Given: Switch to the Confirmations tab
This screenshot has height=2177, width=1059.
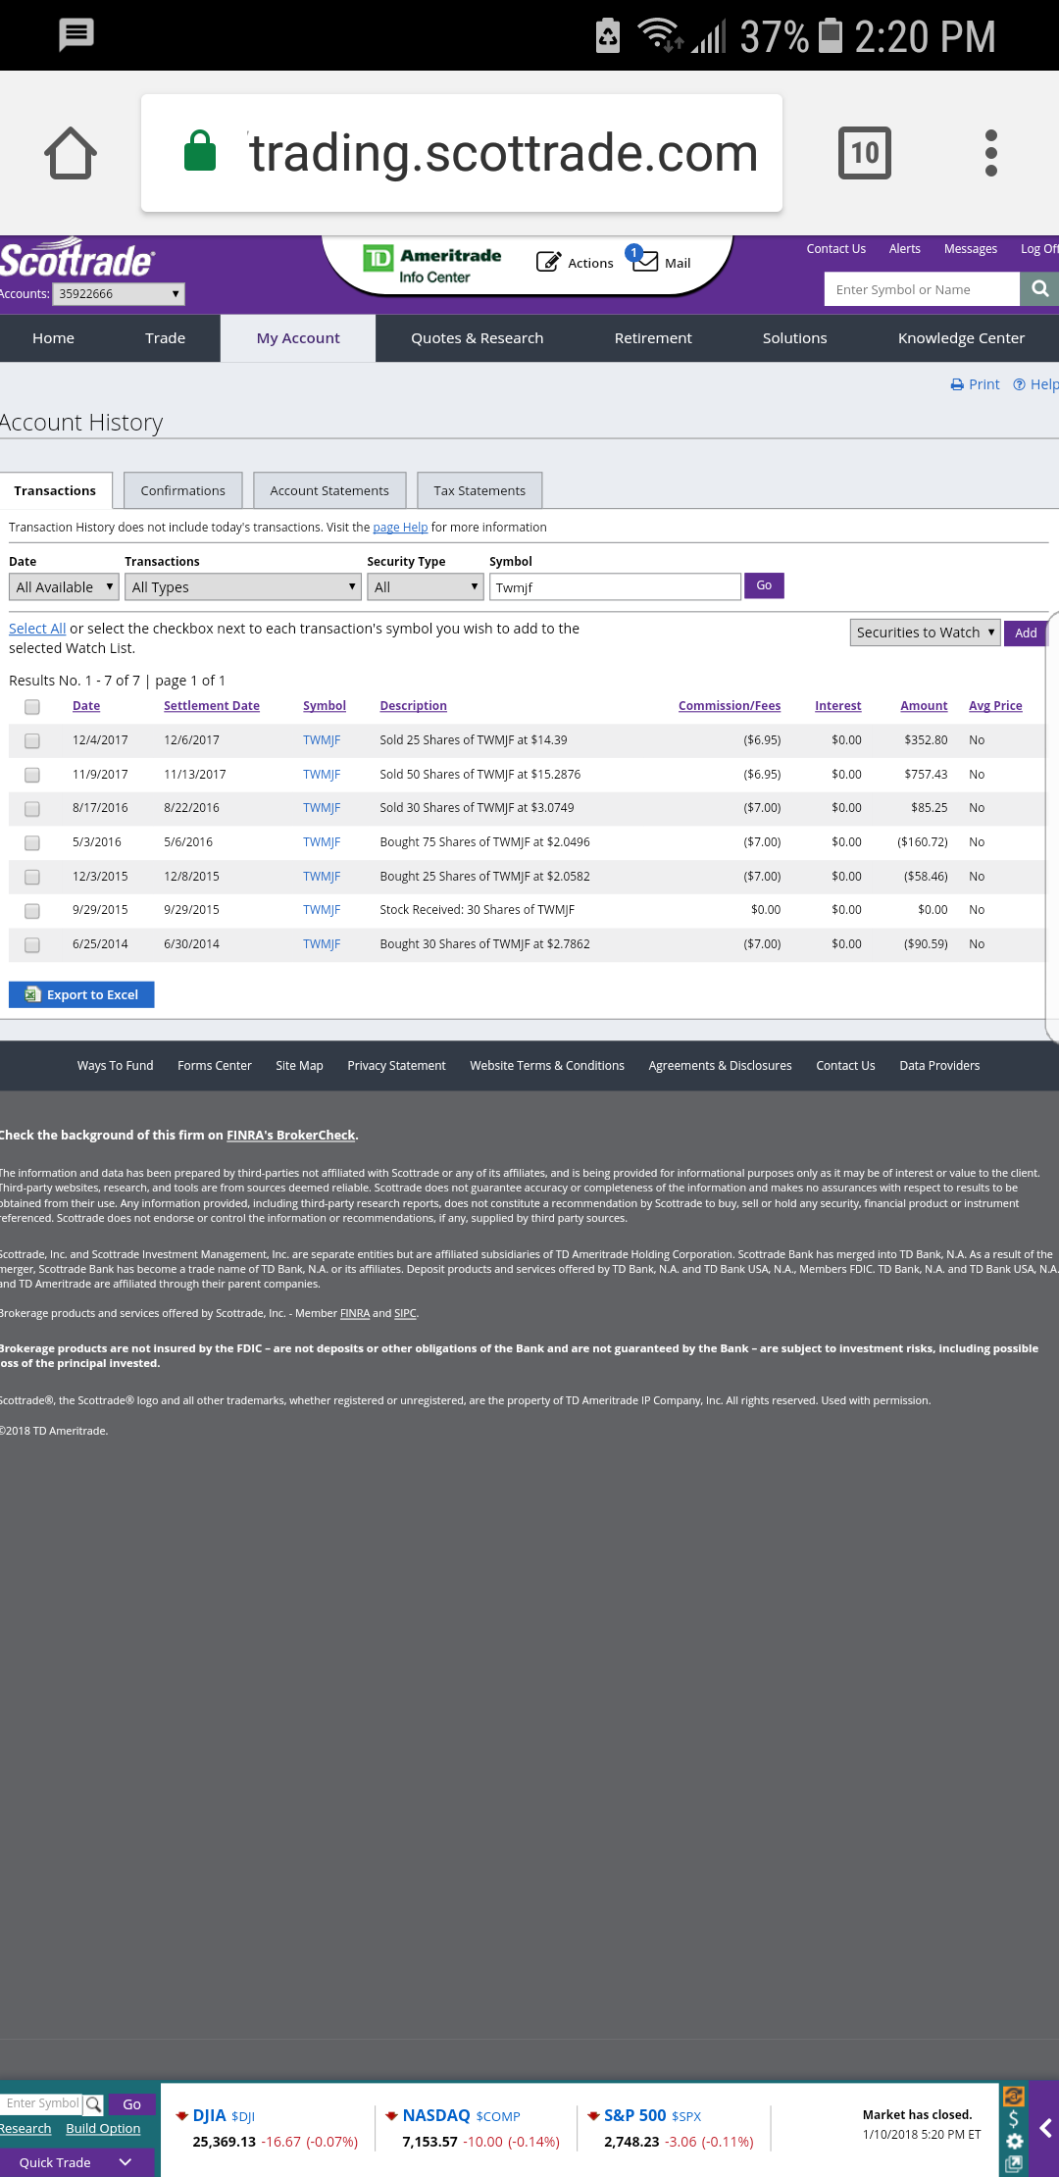Looking at the screenshot, I should coord(182,490).
